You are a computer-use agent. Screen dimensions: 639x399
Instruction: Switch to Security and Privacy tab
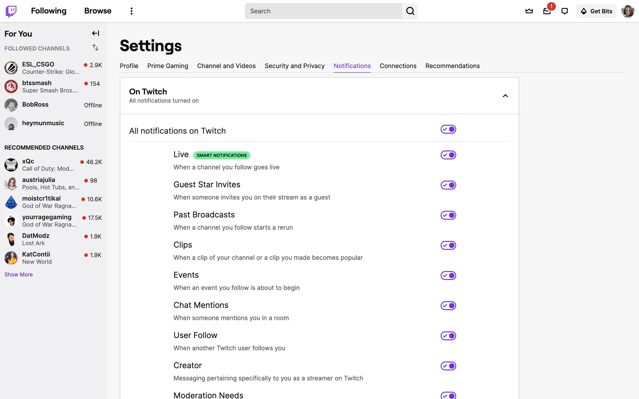294,66
